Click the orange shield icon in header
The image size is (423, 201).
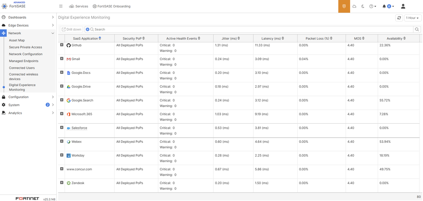tap(344, 6)
